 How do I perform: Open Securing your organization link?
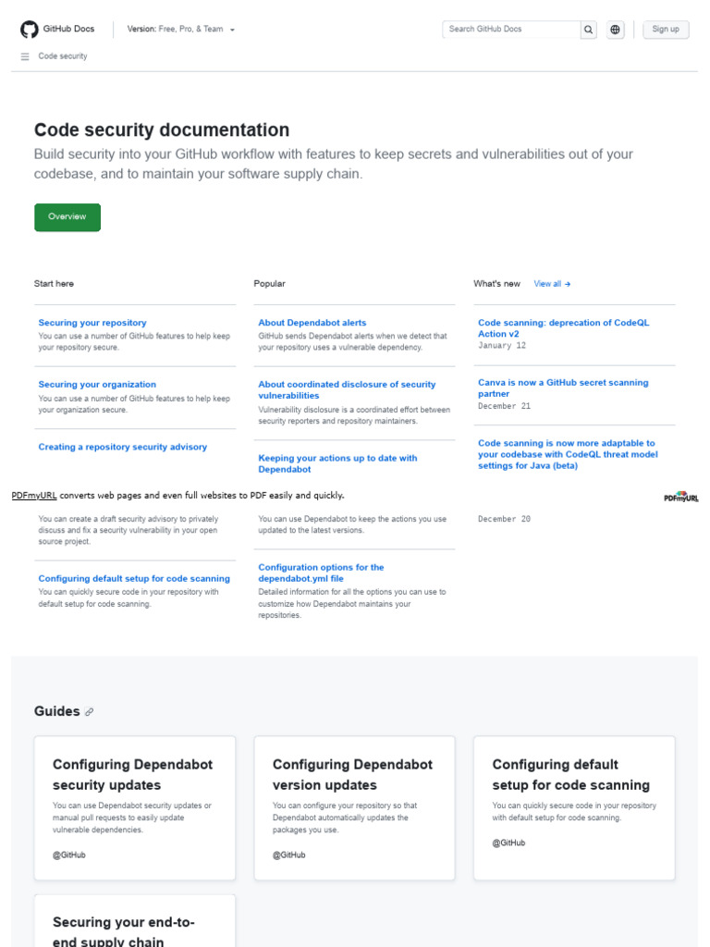[x=97, y=385]
